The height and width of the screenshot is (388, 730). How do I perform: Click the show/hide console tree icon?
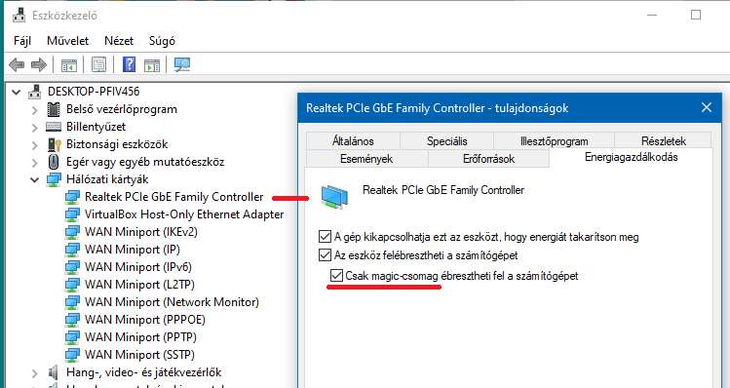point(69,64)
